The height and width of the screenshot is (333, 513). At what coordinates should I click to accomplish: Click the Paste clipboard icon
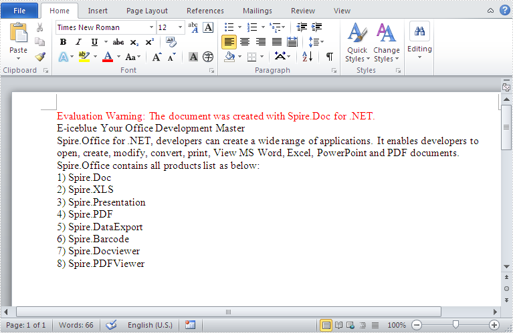click(x=18, y=33)
